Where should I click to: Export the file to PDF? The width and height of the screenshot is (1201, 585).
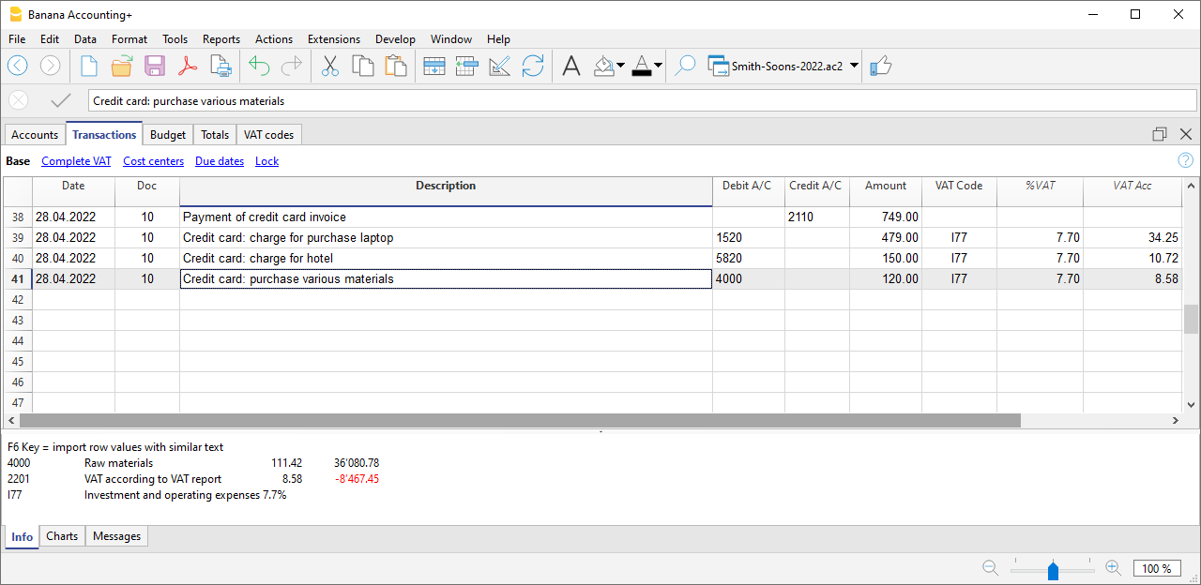coord(188,66)
